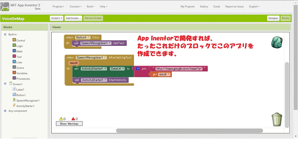The width and height of the screenshot is (298, 145).
Task: Open the DataUri property dropdown
Action: [x=117, y=69]
